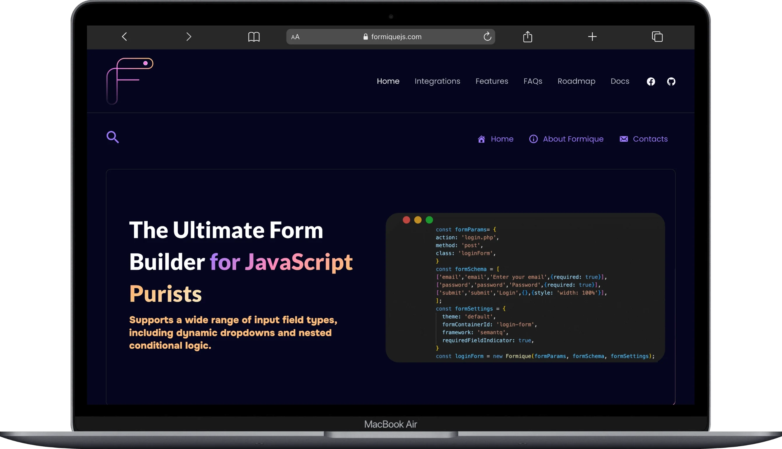Click the 'Supports a wide range' subtitle text
The image size is (782, 449).
(233, 333)
